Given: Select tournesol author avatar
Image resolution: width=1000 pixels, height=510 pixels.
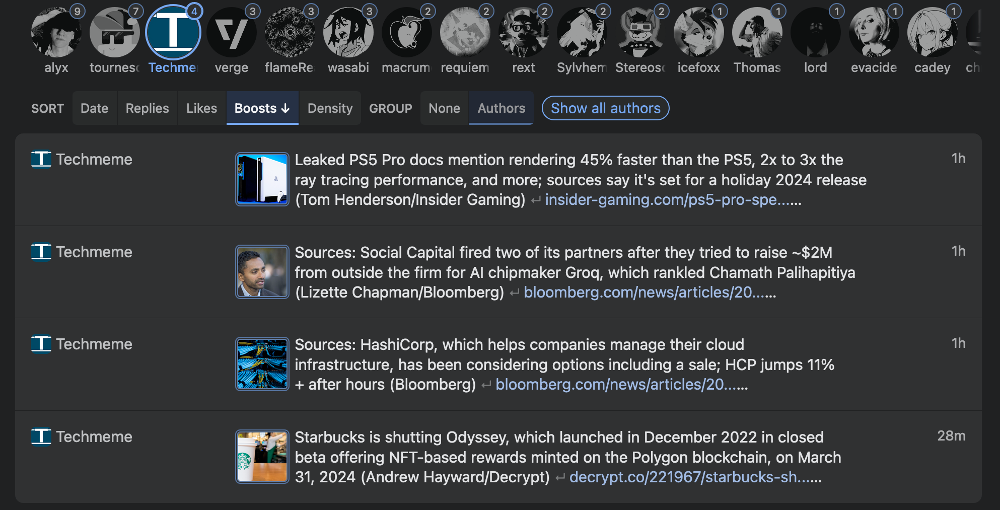Looking at the screenshot, I should coord(115,32).
